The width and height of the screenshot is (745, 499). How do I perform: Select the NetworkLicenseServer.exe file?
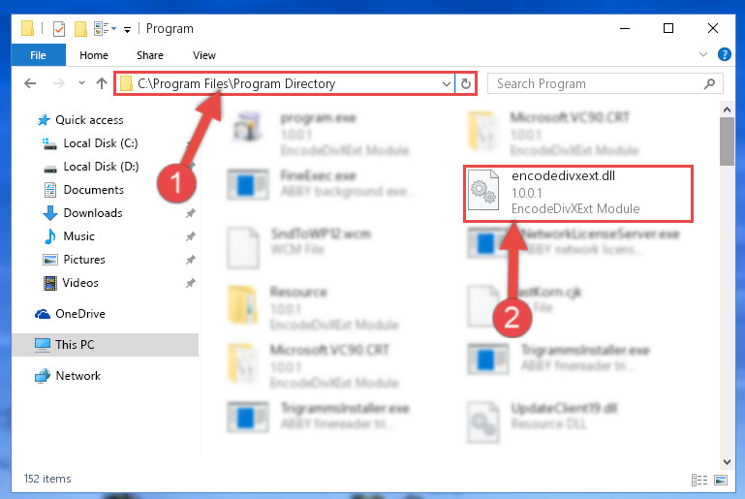(574, 241)
